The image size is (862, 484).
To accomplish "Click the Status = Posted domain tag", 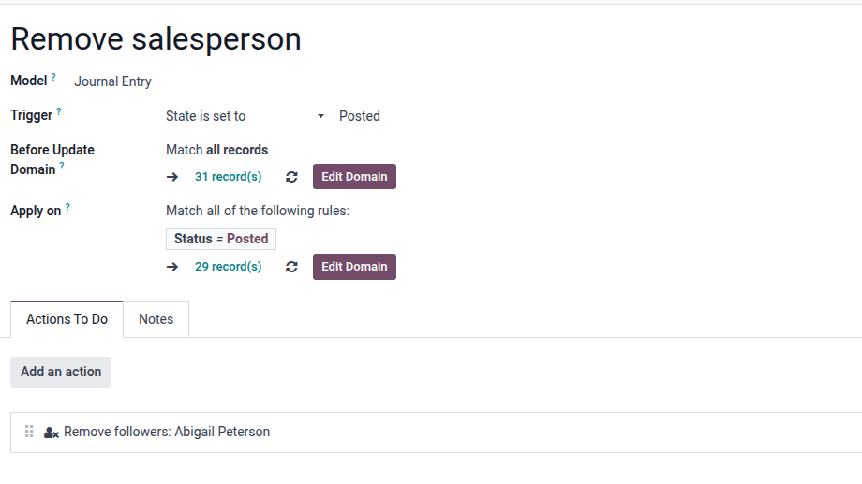I will click(x=221, y=239).
